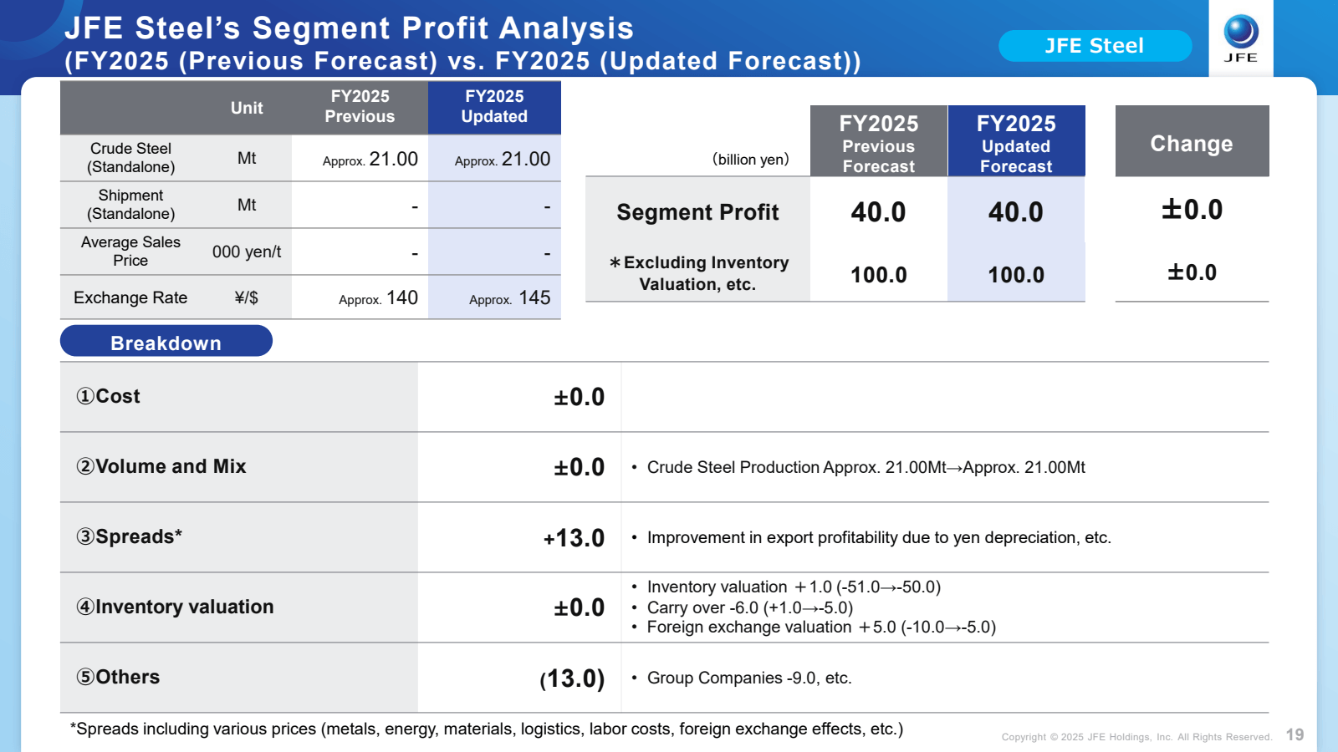Click the Volume and Mix '±0.0' value

coord(579,467)
